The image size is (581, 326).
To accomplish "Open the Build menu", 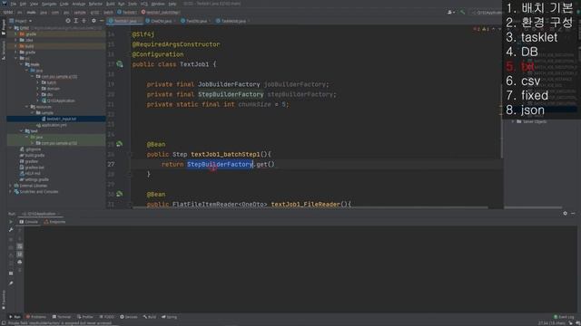I will point(111,4).
